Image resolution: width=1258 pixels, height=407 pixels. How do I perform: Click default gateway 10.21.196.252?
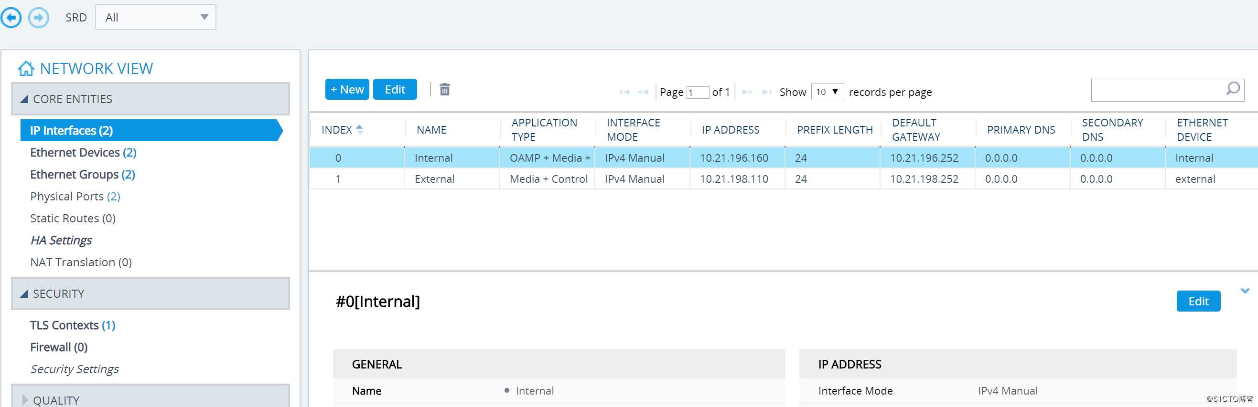coord(924,158)
